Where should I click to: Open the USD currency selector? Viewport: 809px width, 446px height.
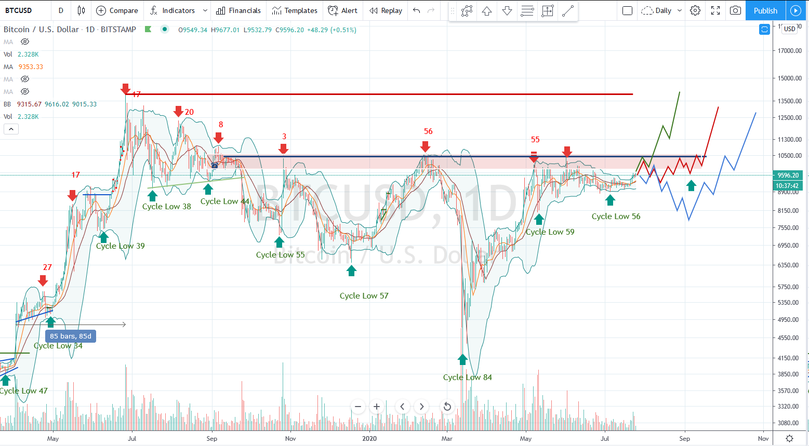[x=790, y=29]
